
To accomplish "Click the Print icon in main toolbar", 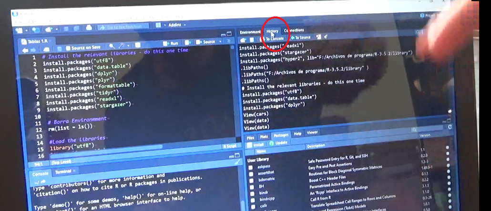I will click(x=89, y=28).
